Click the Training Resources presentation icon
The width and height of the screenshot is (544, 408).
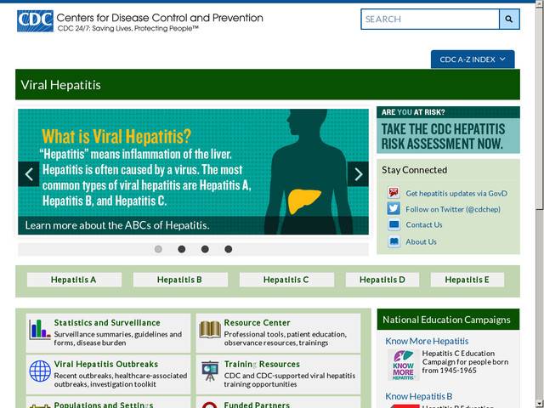click(210, 371)
